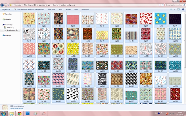The width and height of the screenshot is (186, 116).
Task: Switch to Photoshop on the taskbar
Action: pos(28,114)
